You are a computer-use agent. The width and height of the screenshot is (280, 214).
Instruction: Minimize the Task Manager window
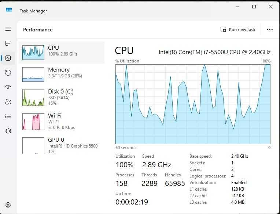237,7
